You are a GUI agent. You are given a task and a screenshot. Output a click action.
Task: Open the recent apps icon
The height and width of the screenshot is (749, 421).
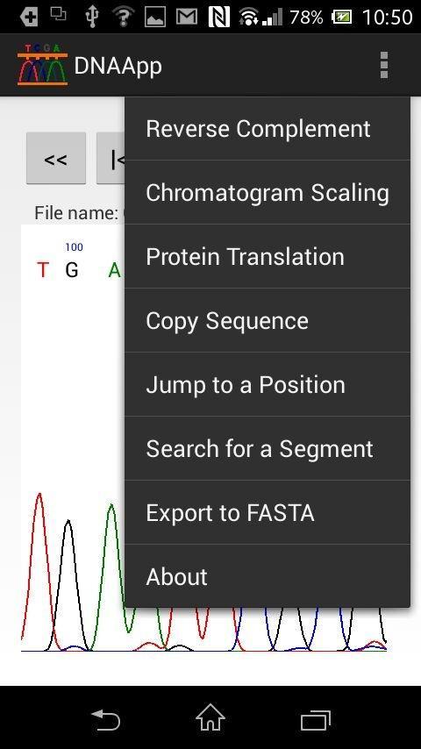[x=316, y=720]
